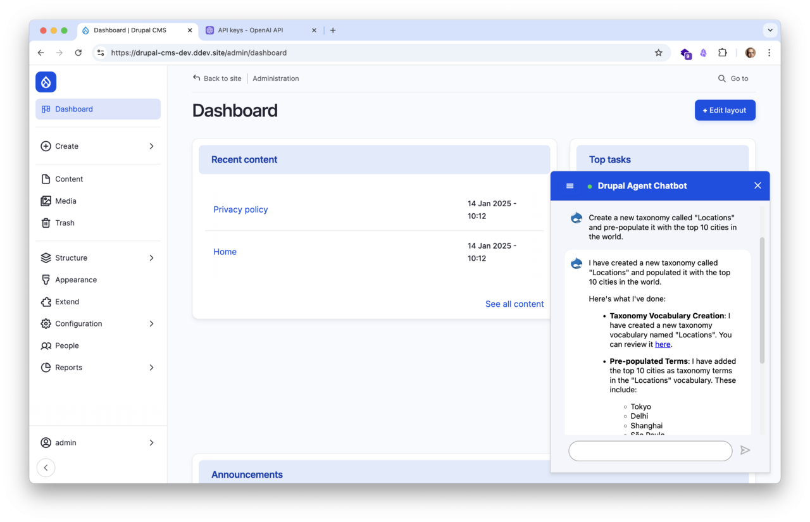
Task: Click the Shanghai list item in chatbot
Action: [x=647, y=426]
